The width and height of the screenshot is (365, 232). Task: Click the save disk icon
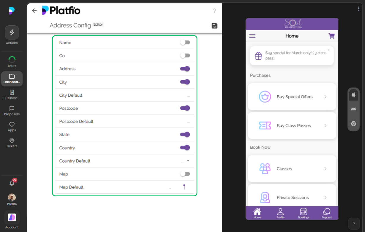click(214, 26)
